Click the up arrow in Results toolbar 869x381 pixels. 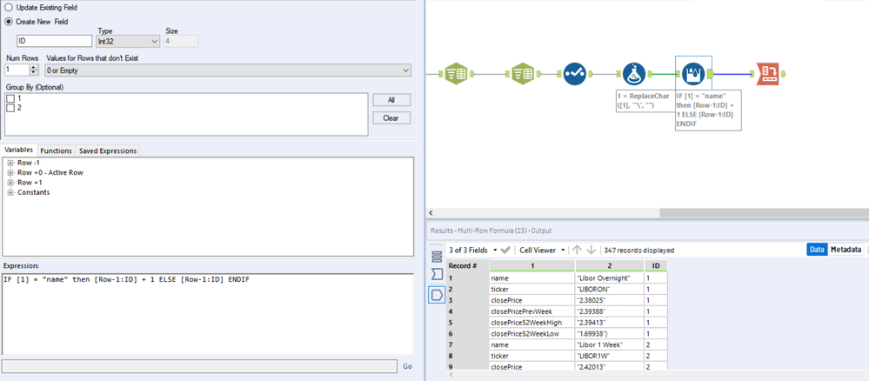coord(578,251)
